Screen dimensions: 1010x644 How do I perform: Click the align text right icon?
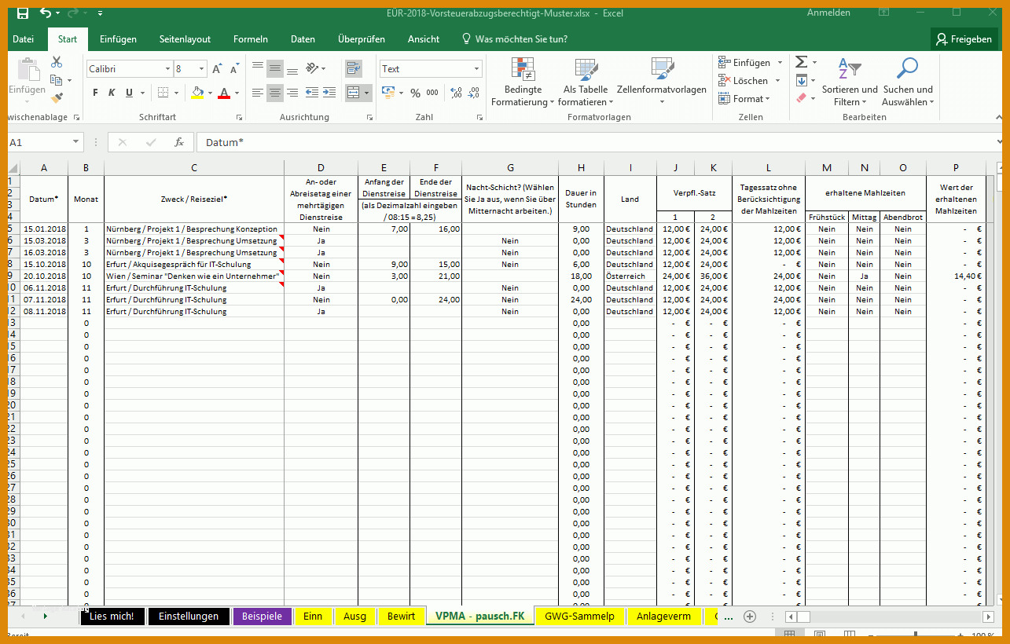click(x=292, y=93)
